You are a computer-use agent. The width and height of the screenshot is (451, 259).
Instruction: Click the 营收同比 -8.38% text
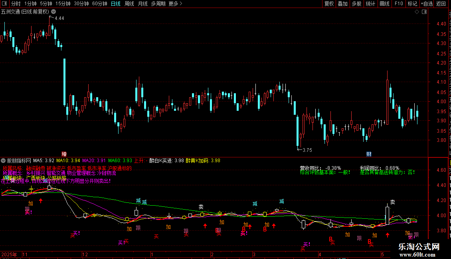pos(320,168)
